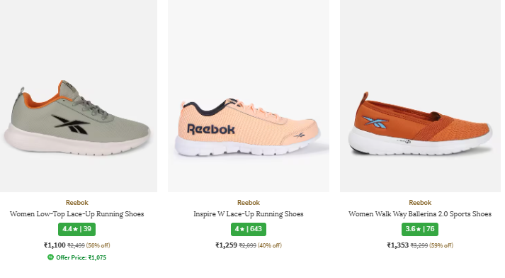This screenshot has height=278, width=505.
Task: Click the ₹1,259 price
Action: pyautogui.click(x=226, y=245)
